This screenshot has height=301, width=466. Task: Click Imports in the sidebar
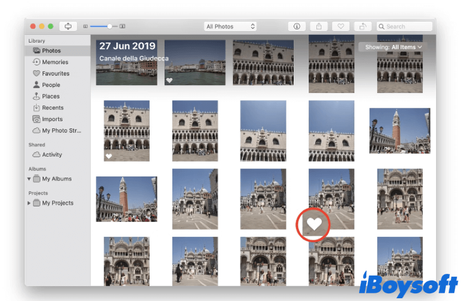tap(52, 120)
